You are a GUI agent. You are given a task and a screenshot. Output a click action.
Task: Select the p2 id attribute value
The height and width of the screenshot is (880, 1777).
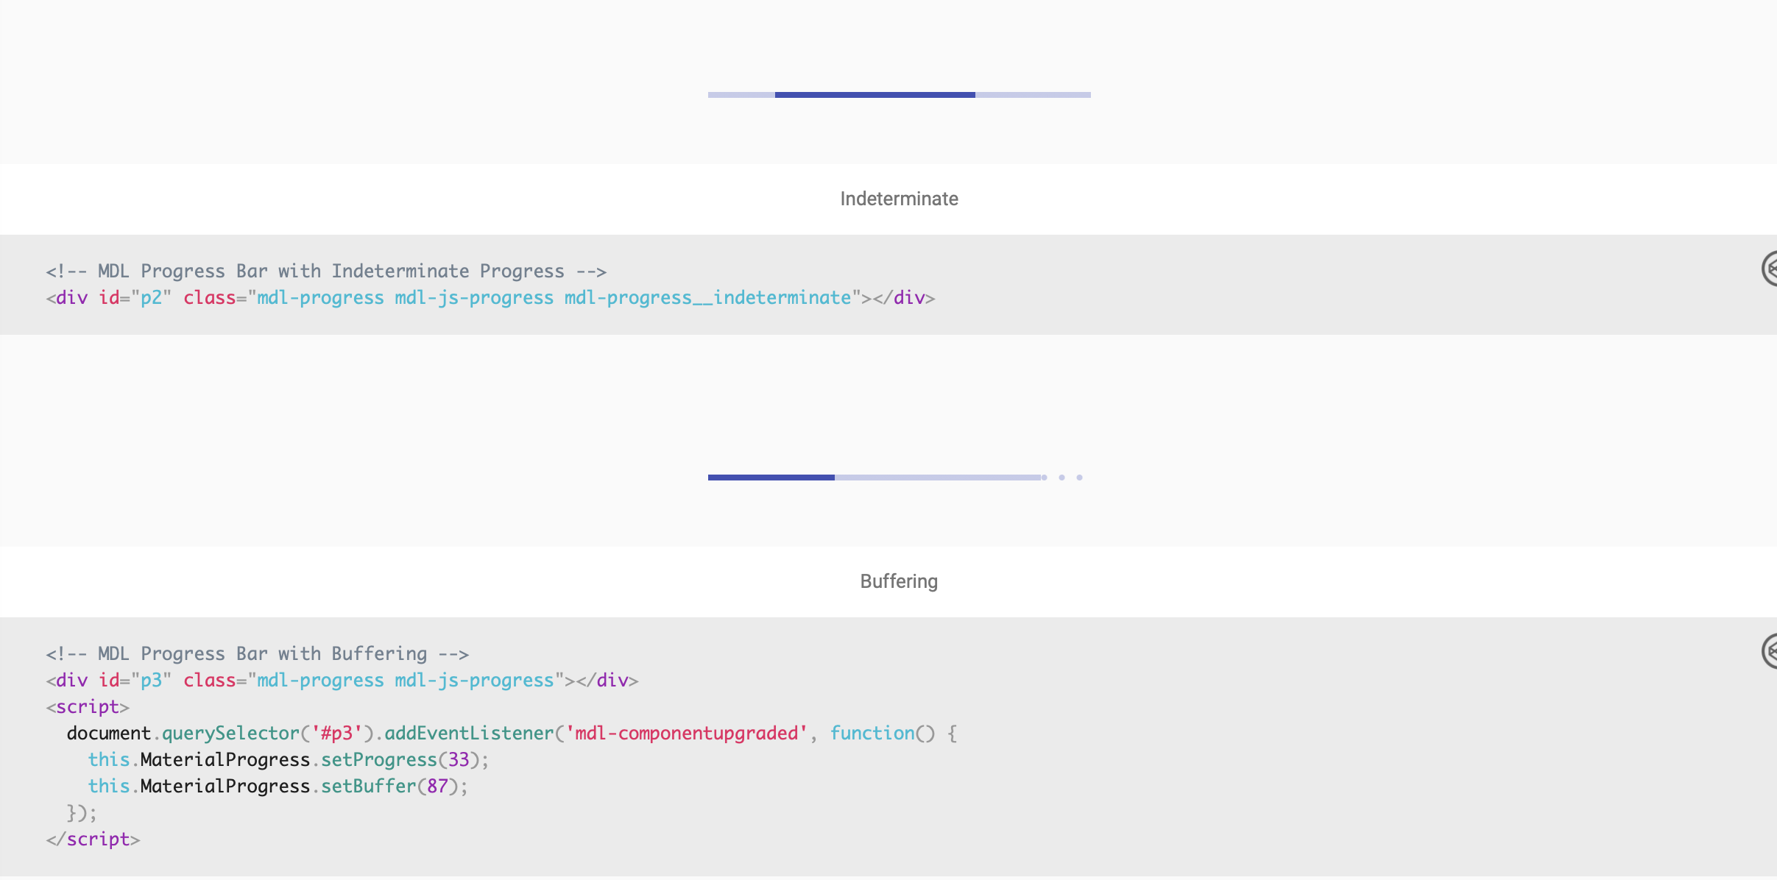[152, 297]
